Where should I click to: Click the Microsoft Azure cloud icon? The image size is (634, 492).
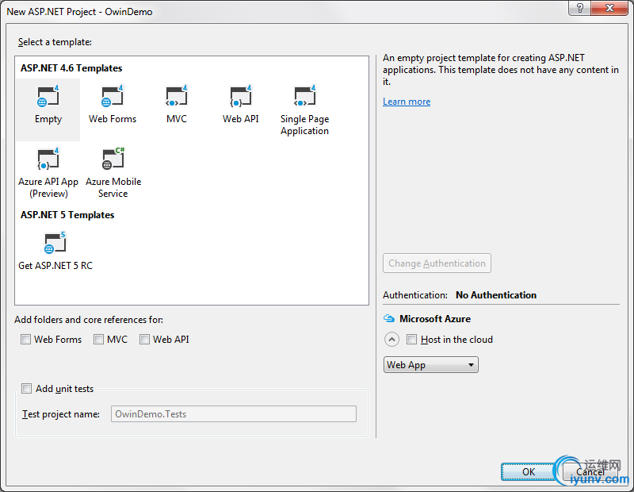pyautogui.click(x=389, y=319)
